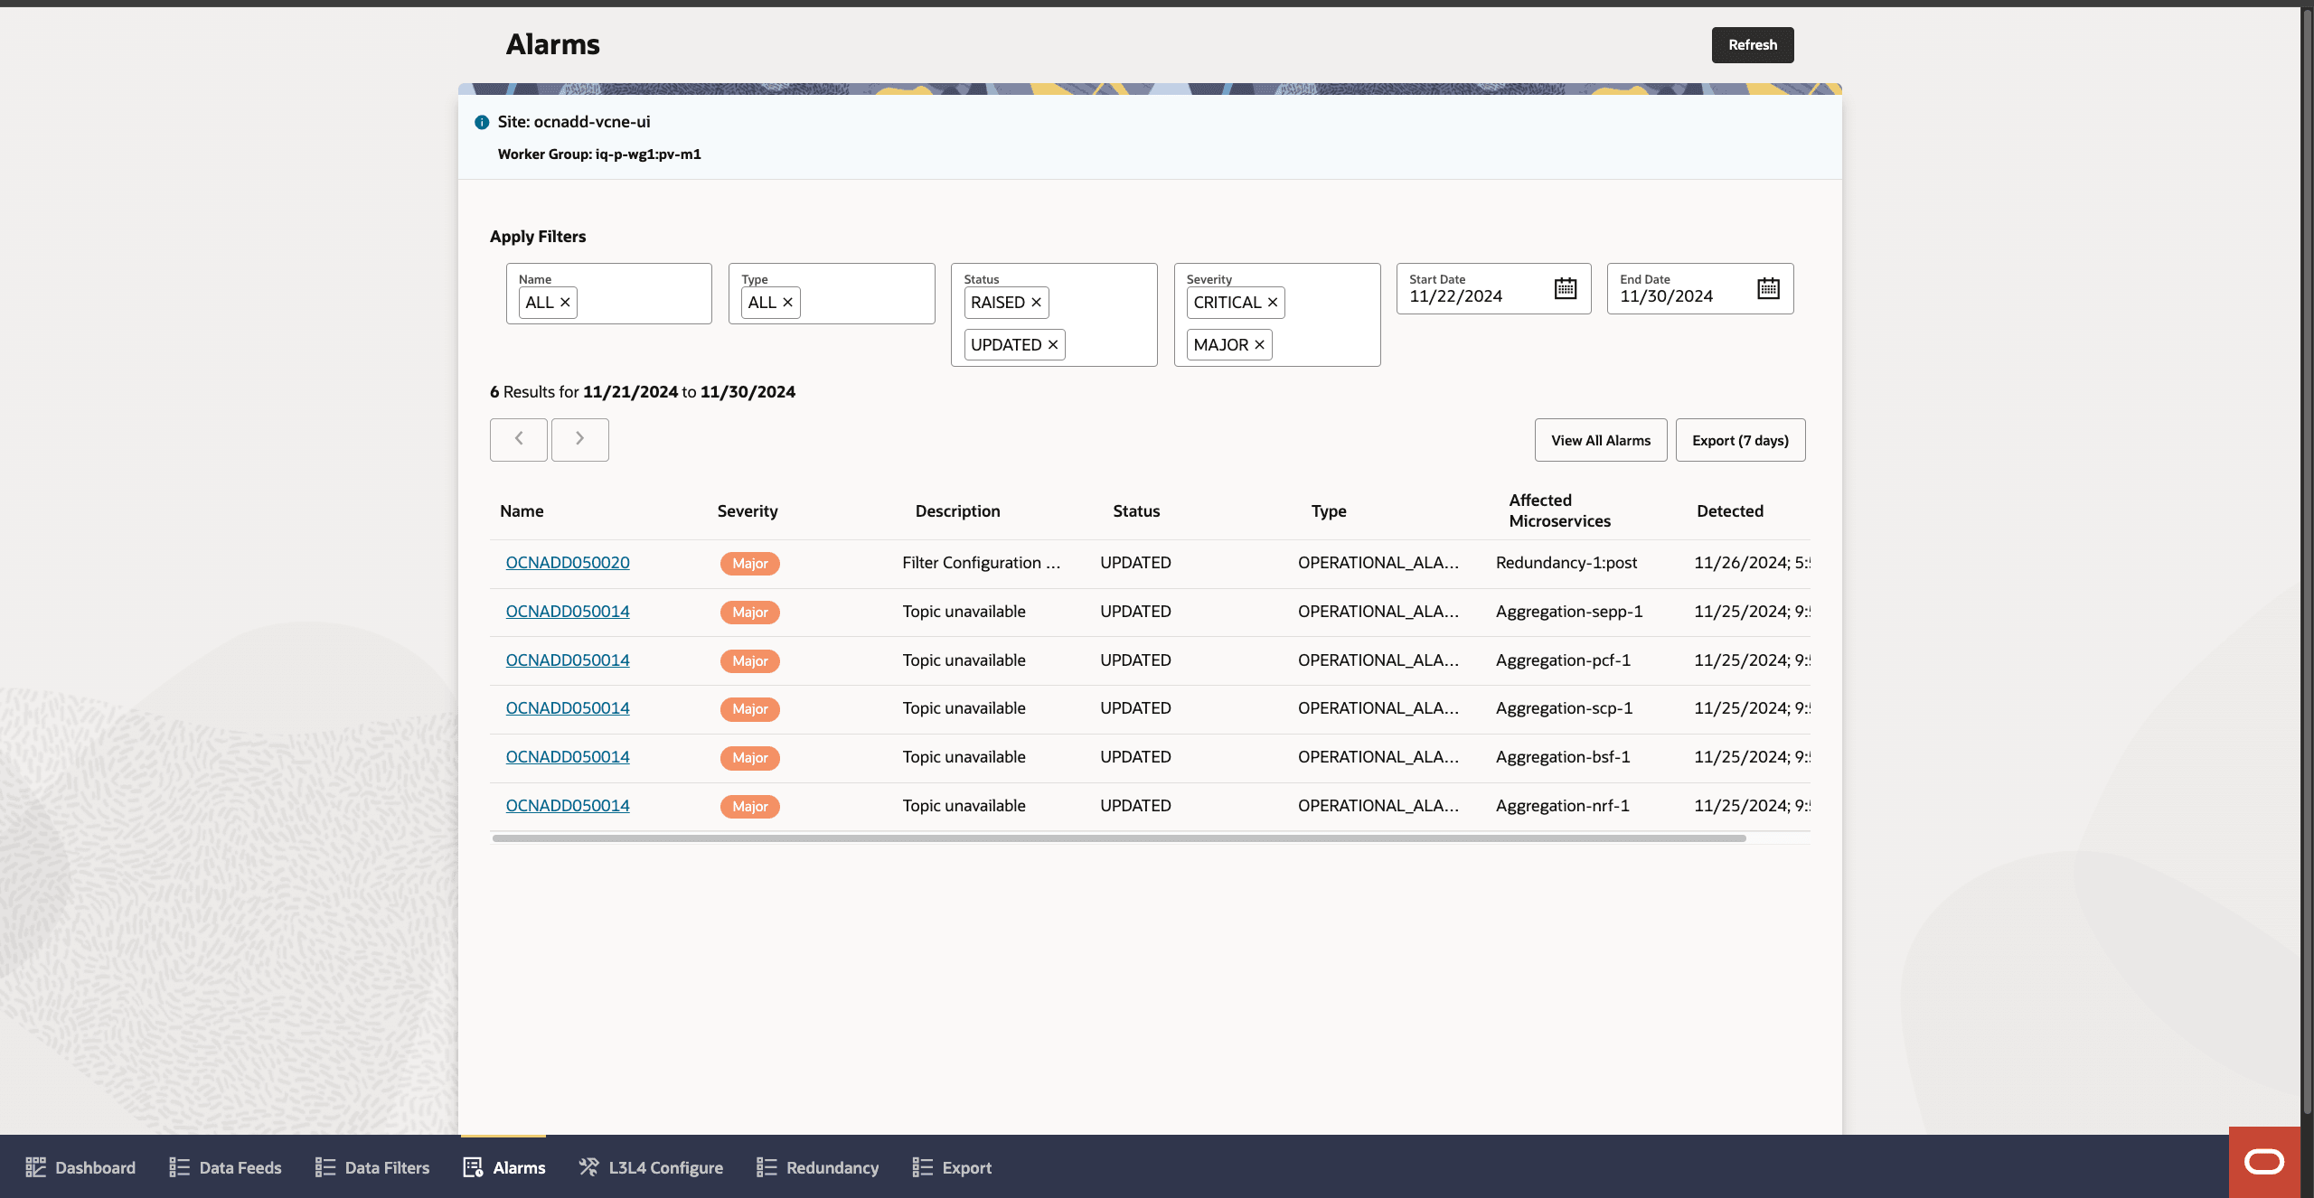Click Major badge in OCNADD050020 row
Viewport: 2314px width, 1198px height.
click(x=750, y=564)
